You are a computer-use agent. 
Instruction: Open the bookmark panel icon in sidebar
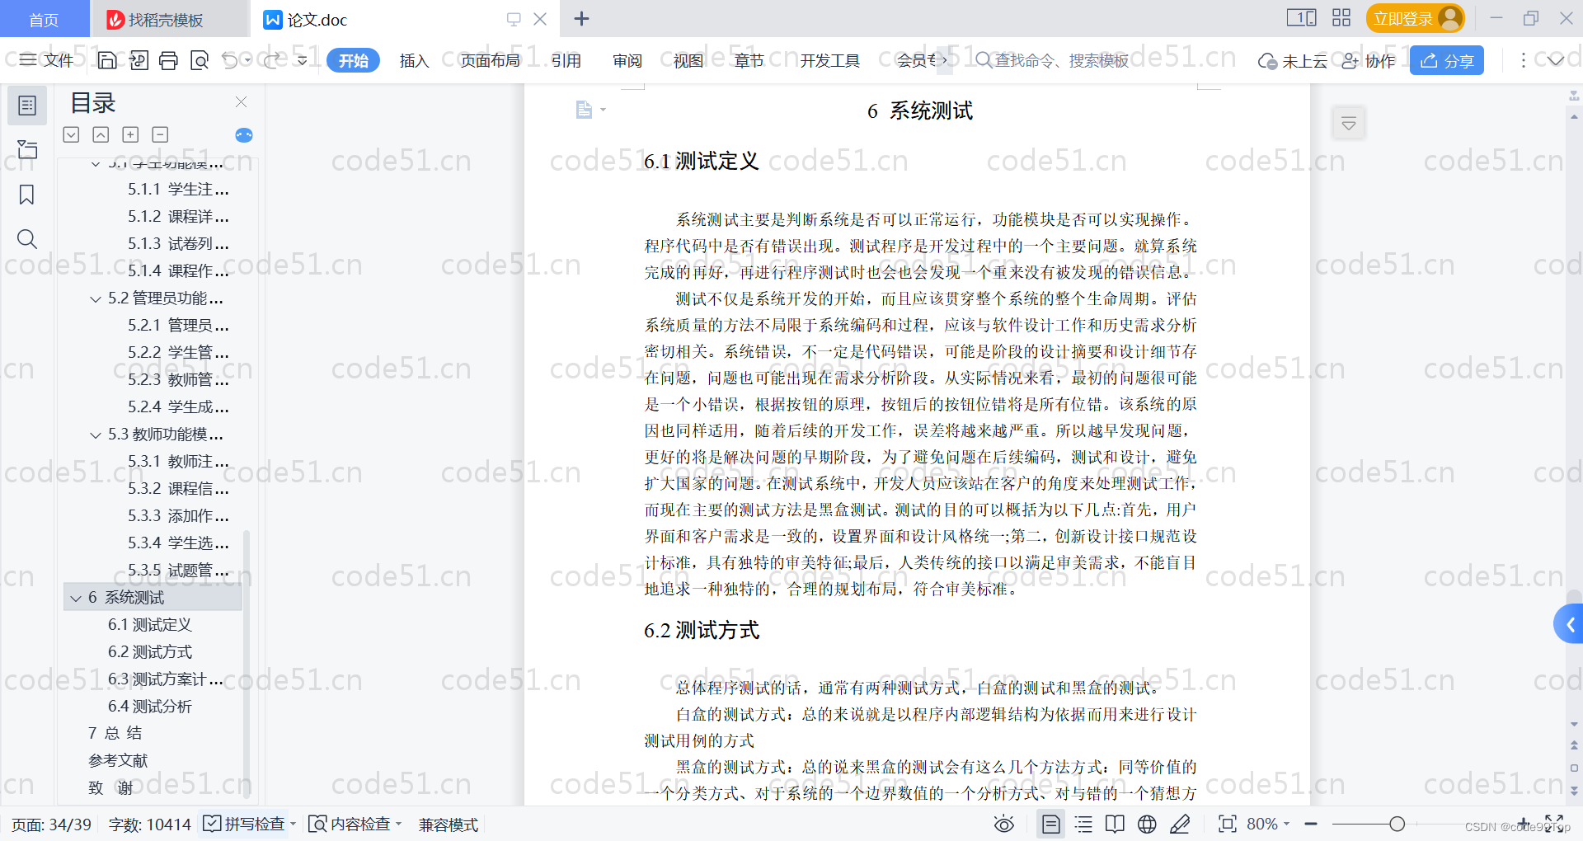[27, 195]
